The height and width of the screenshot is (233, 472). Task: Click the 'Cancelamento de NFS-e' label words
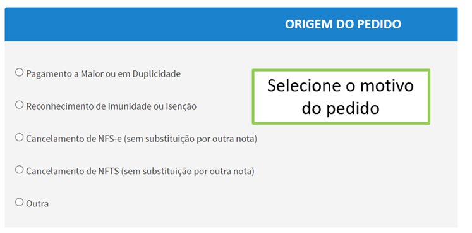coord(74,139)
